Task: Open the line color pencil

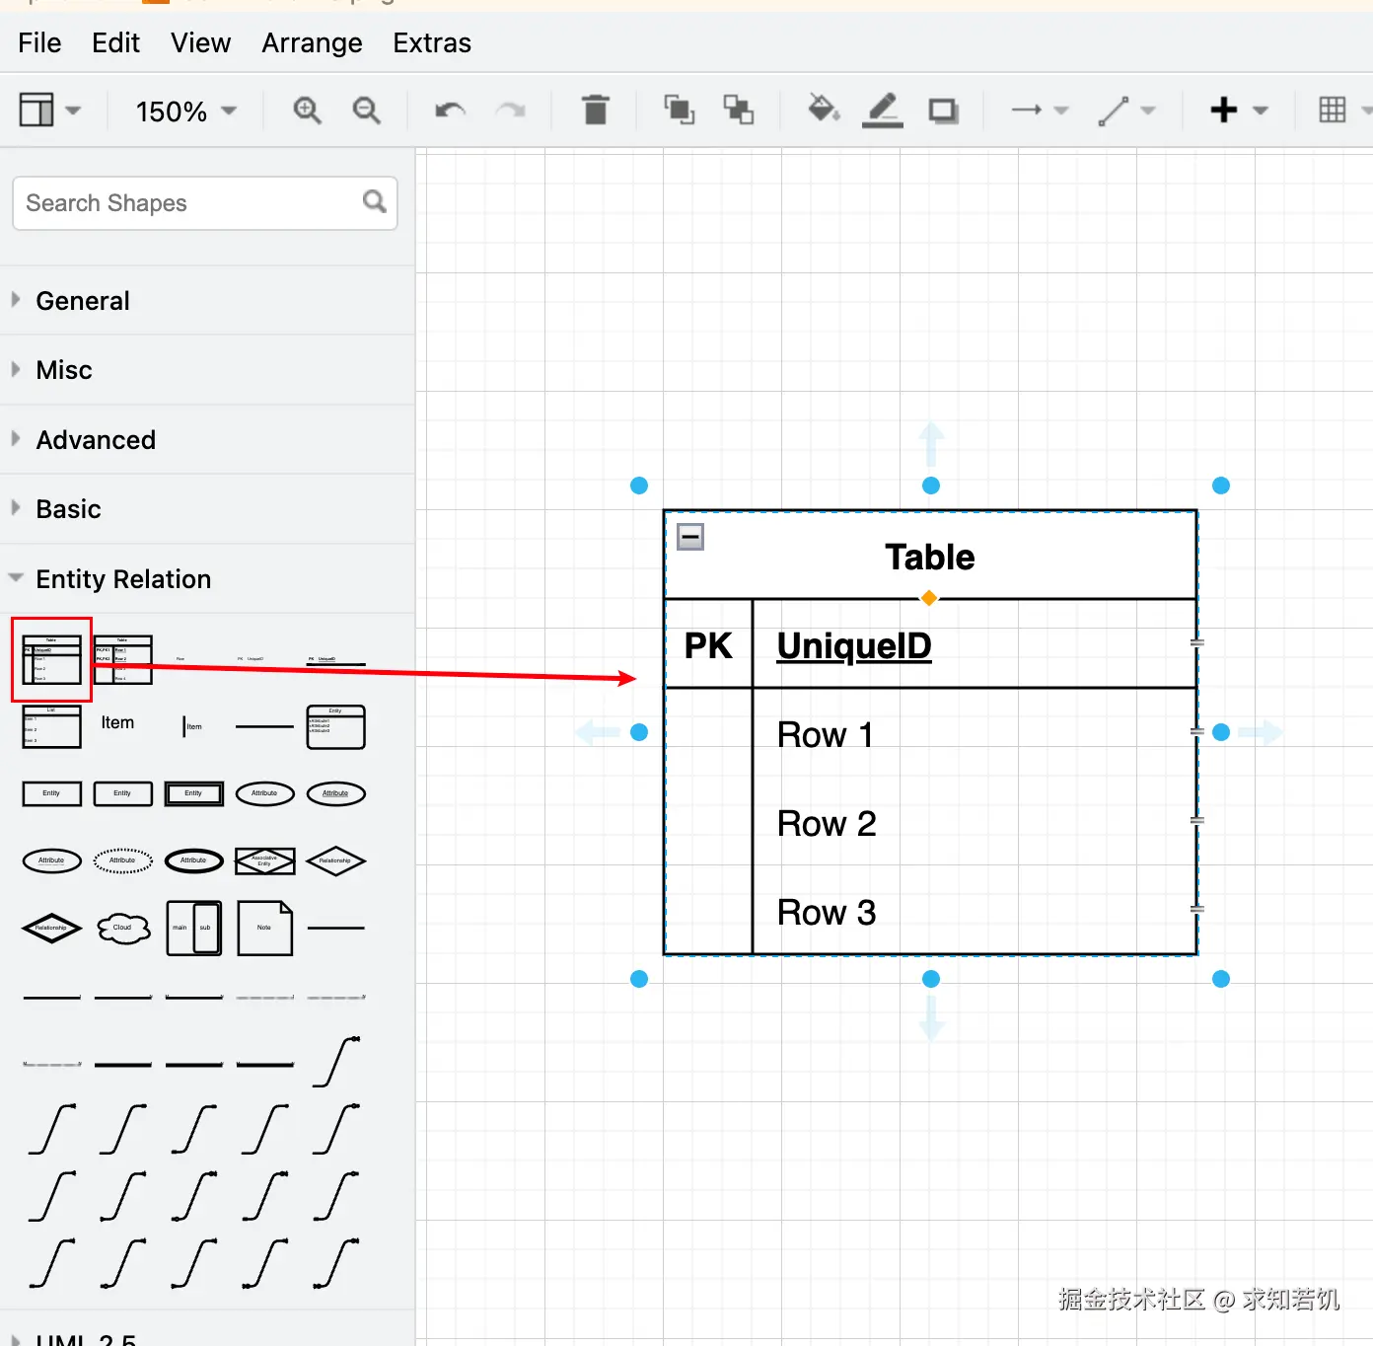Action: (x=883, y=110)
